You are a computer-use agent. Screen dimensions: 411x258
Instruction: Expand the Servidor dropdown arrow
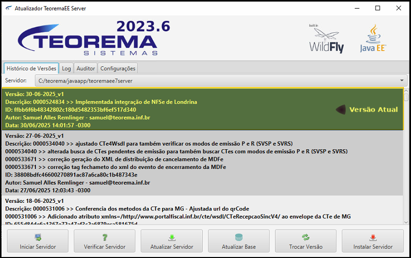tap(402, 80)
